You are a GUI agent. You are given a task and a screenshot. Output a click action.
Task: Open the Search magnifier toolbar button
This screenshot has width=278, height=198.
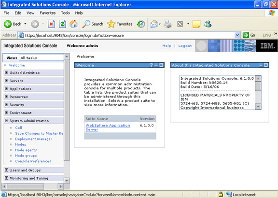tap(93, 24)
